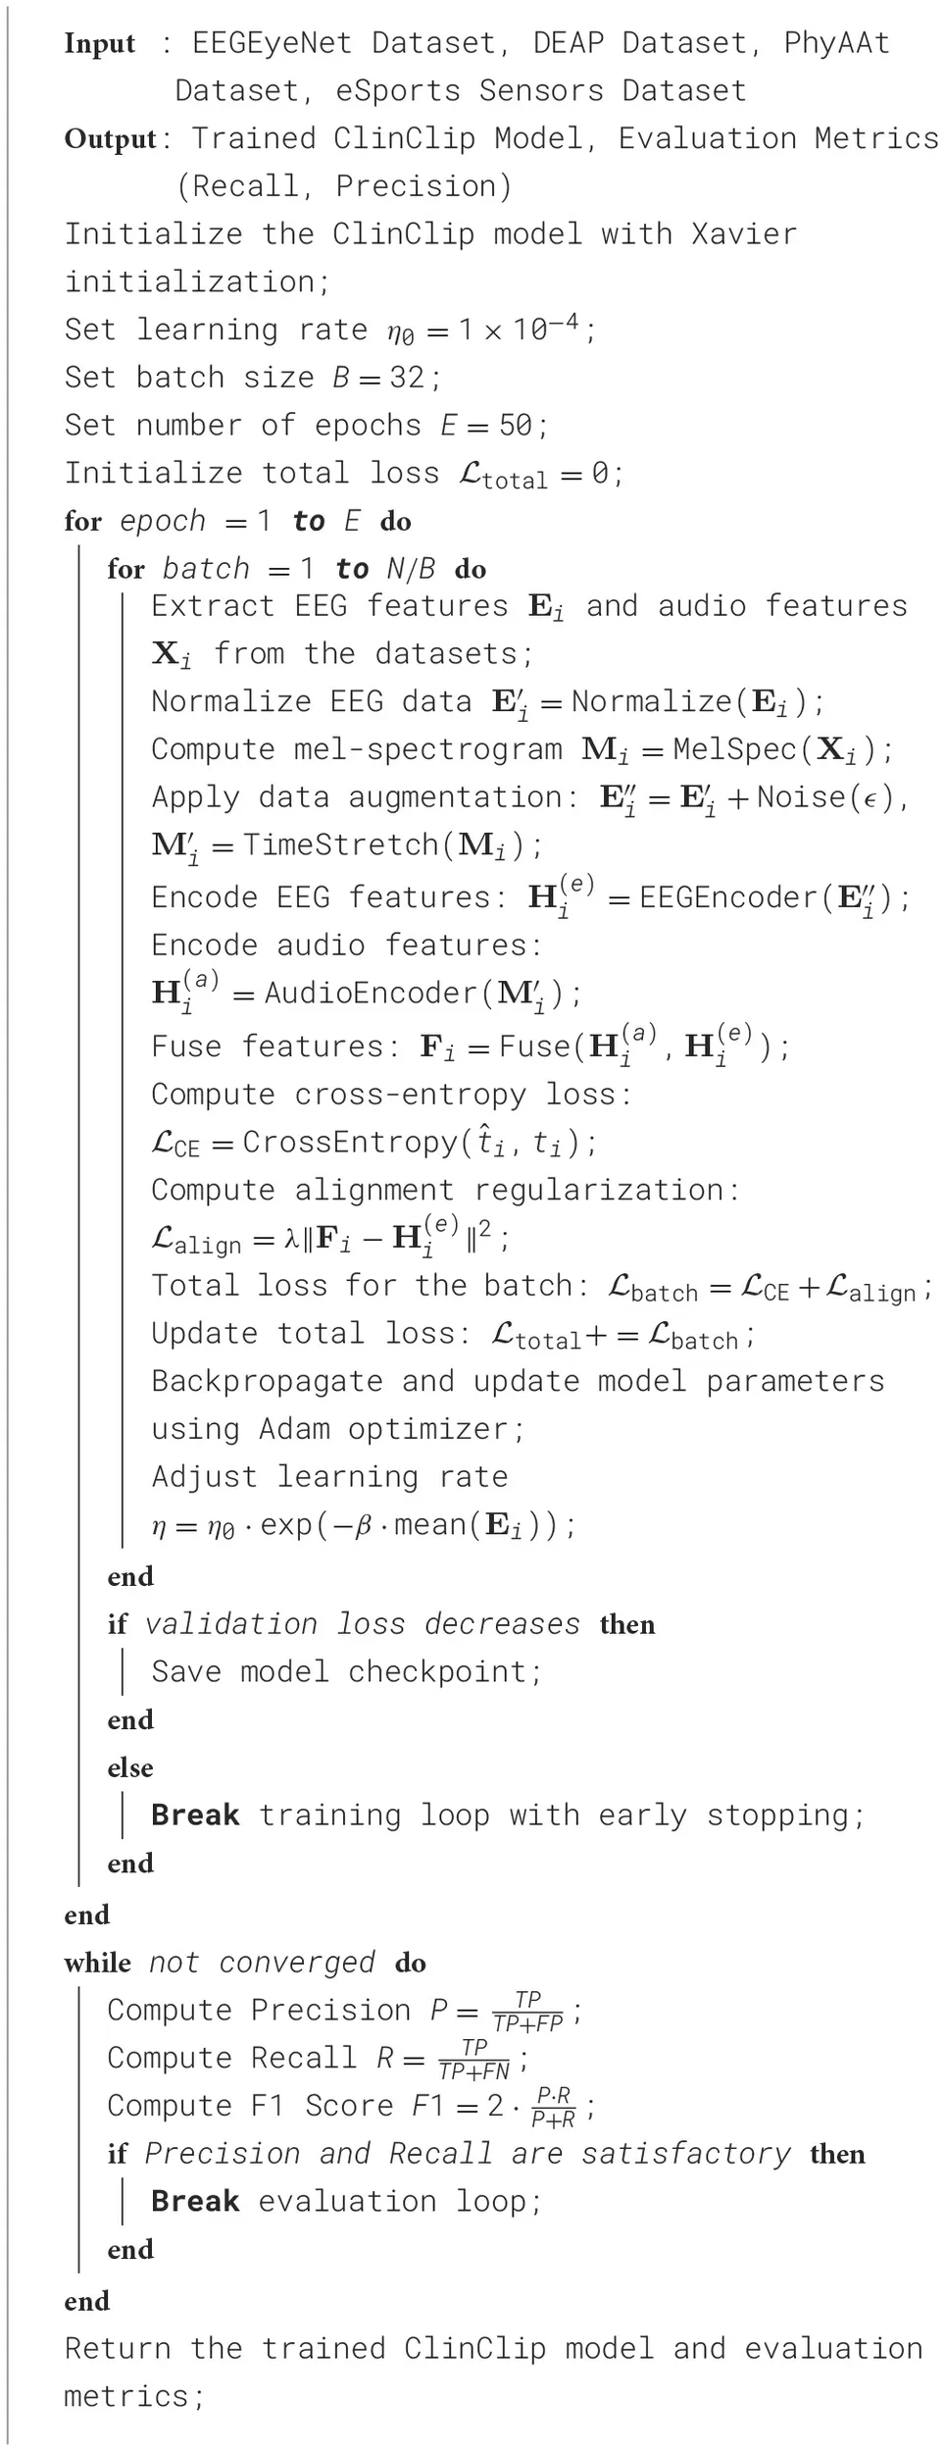Viewport: 945px width, 2452px height.
Task: Click the "for epoch = 1 to E" line
Action: [x=237, y=522]
